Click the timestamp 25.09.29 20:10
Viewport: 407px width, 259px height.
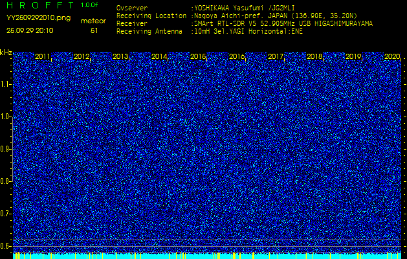(30, 30)
